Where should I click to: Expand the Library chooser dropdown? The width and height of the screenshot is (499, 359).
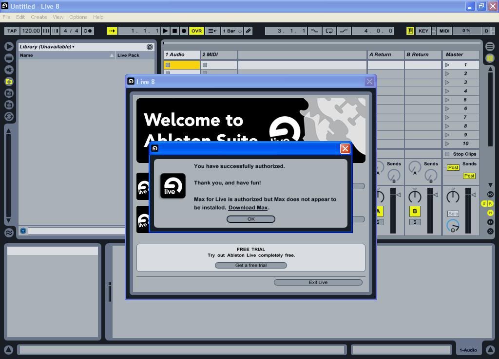(47, 47)
